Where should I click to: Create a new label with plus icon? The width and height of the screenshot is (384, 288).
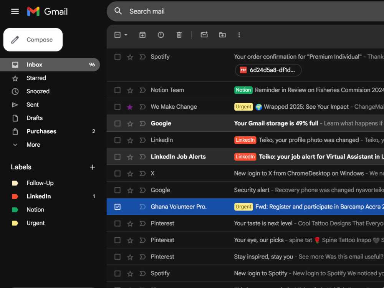(x=92, y=167)
